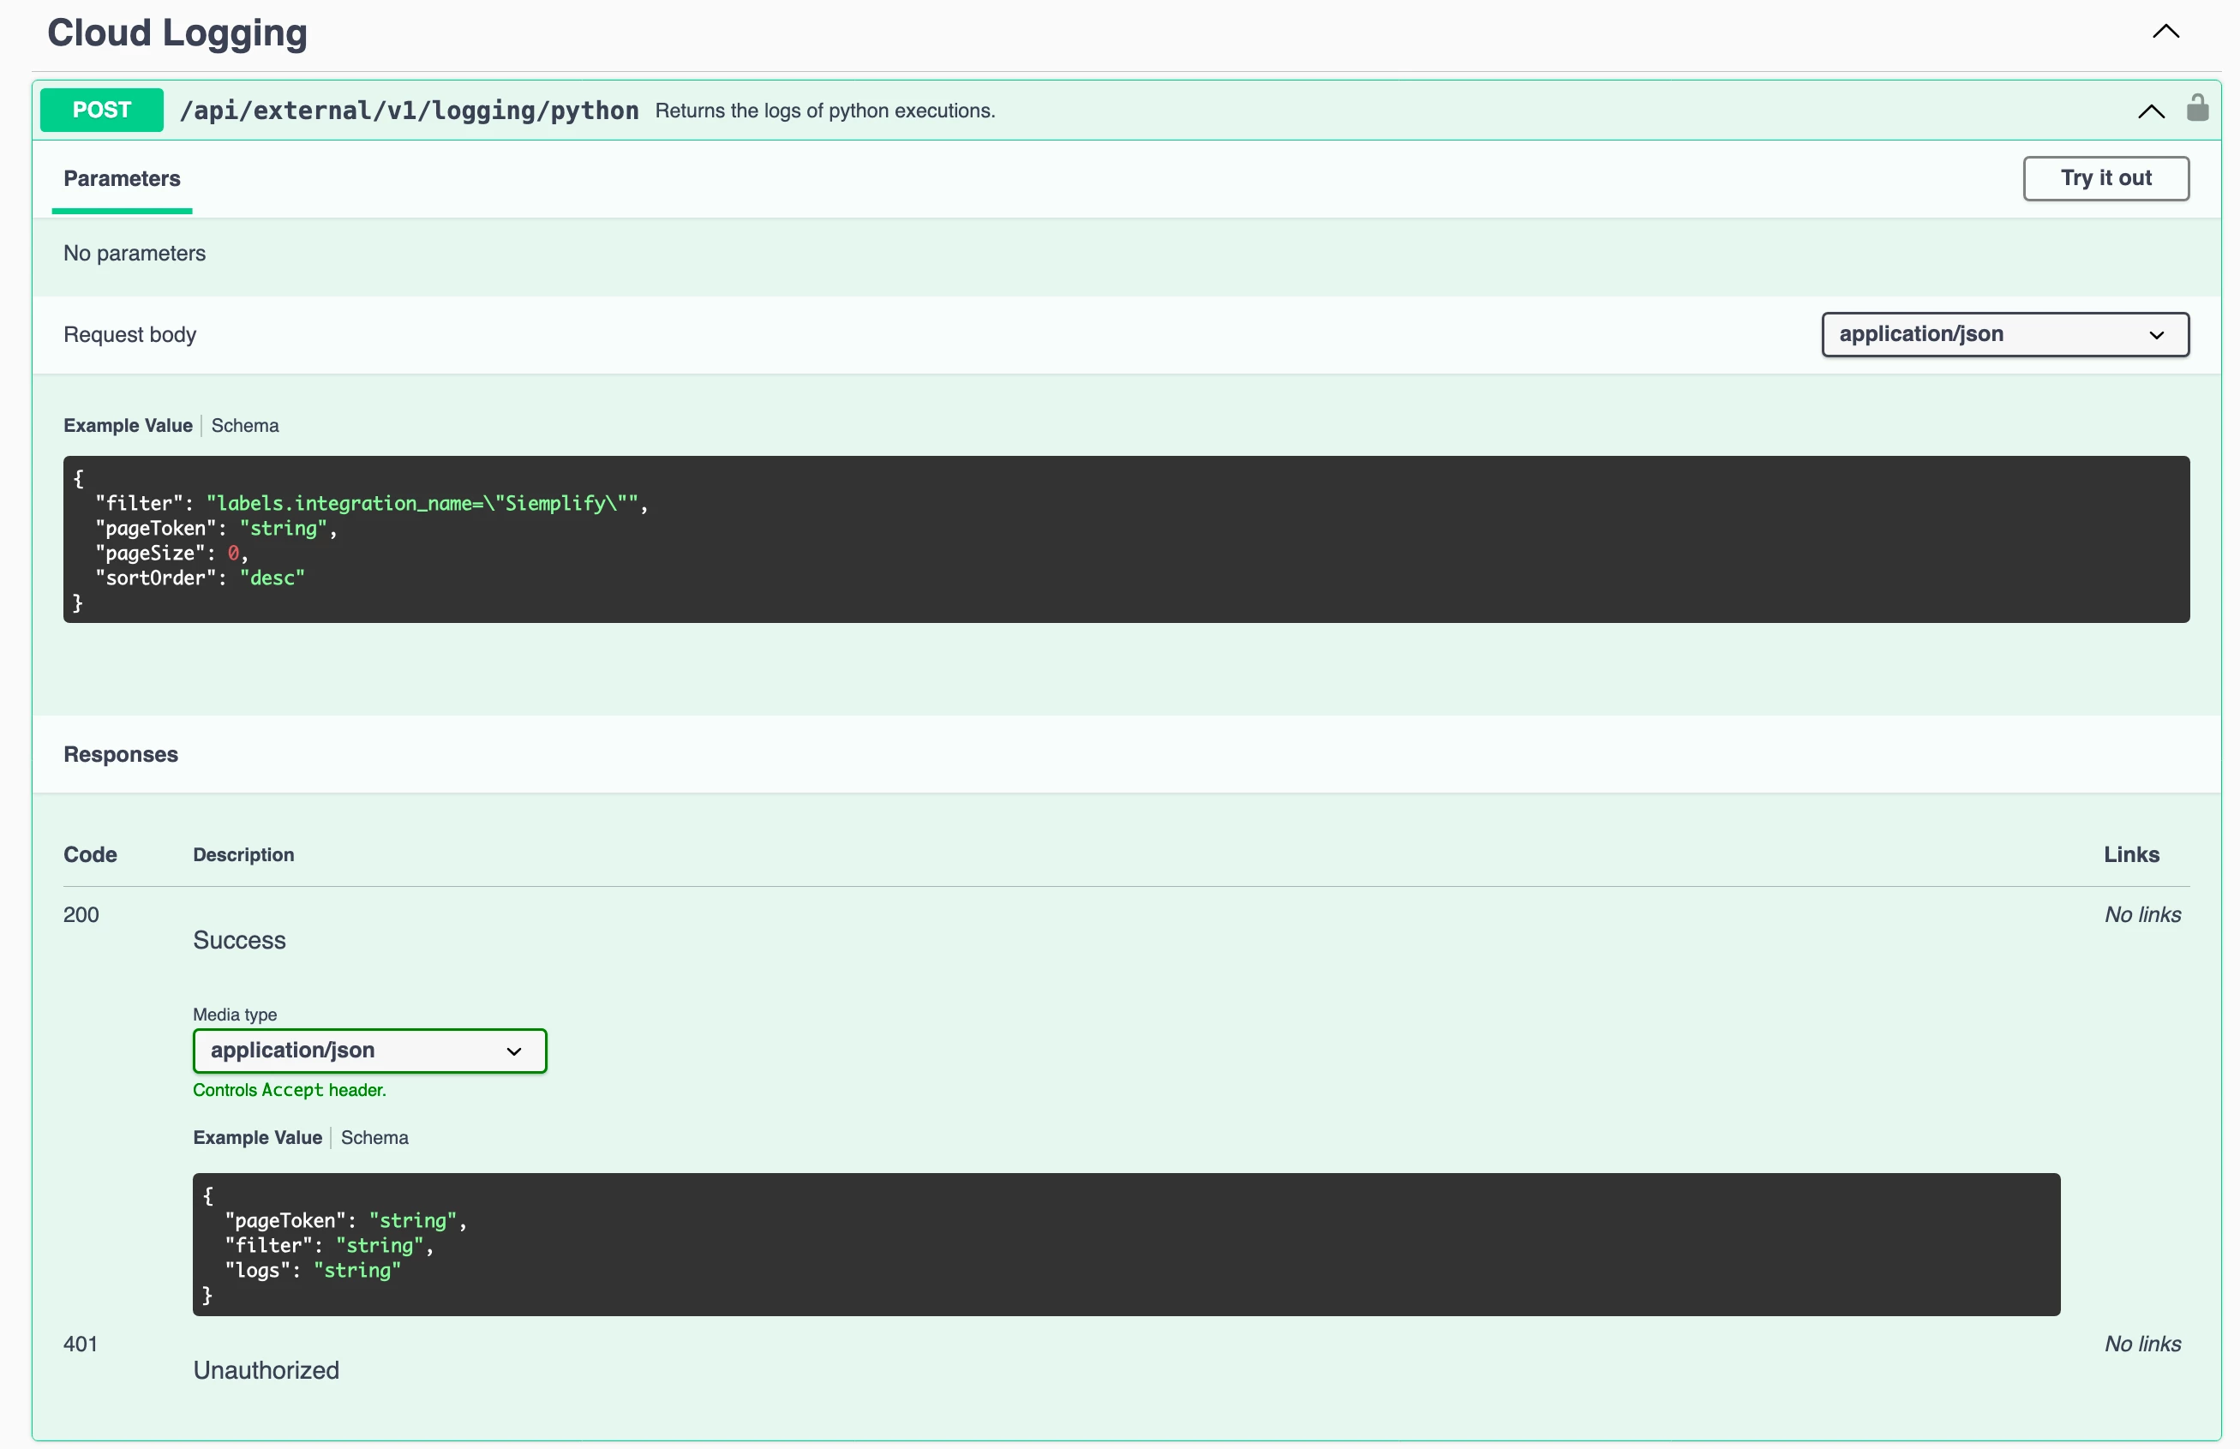Click the Responses section header
Screen dimensions: 2240x1449
tap(121, 755)
